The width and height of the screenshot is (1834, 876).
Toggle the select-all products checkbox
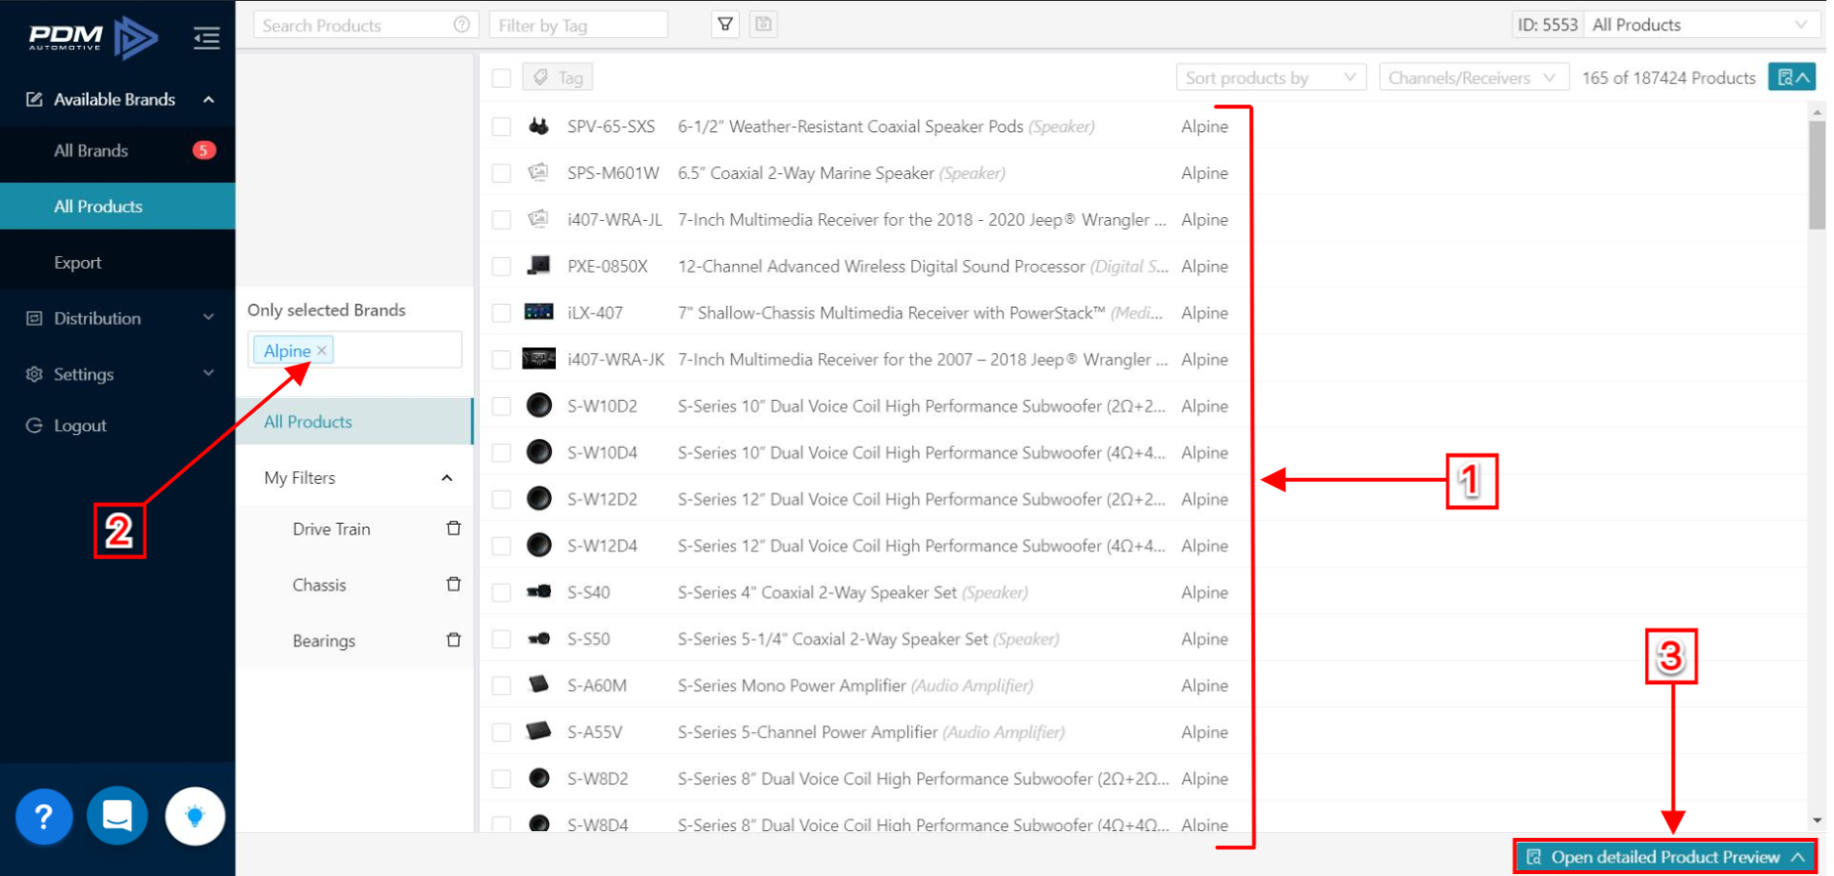501,78
